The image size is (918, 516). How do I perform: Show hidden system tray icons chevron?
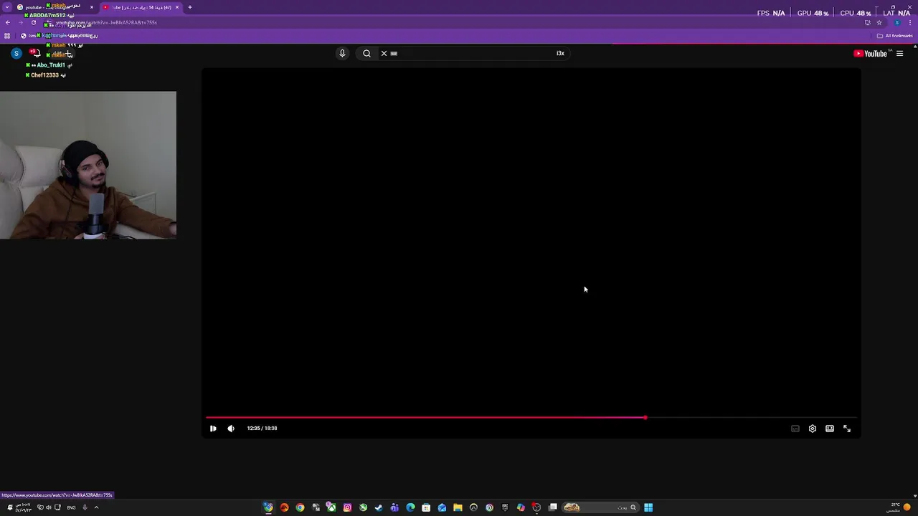click(x=96, y=507)
